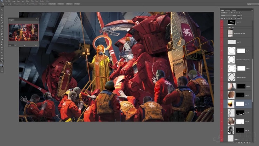Select the Move tool
The image size is (259, 146).
tap(2, 10)
